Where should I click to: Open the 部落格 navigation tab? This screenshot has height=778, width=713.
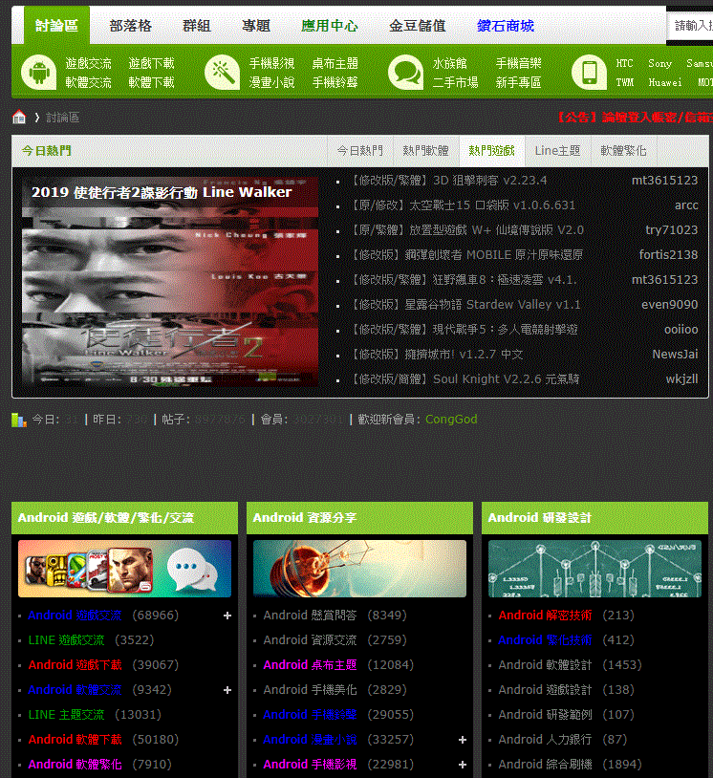coord(131,26)
